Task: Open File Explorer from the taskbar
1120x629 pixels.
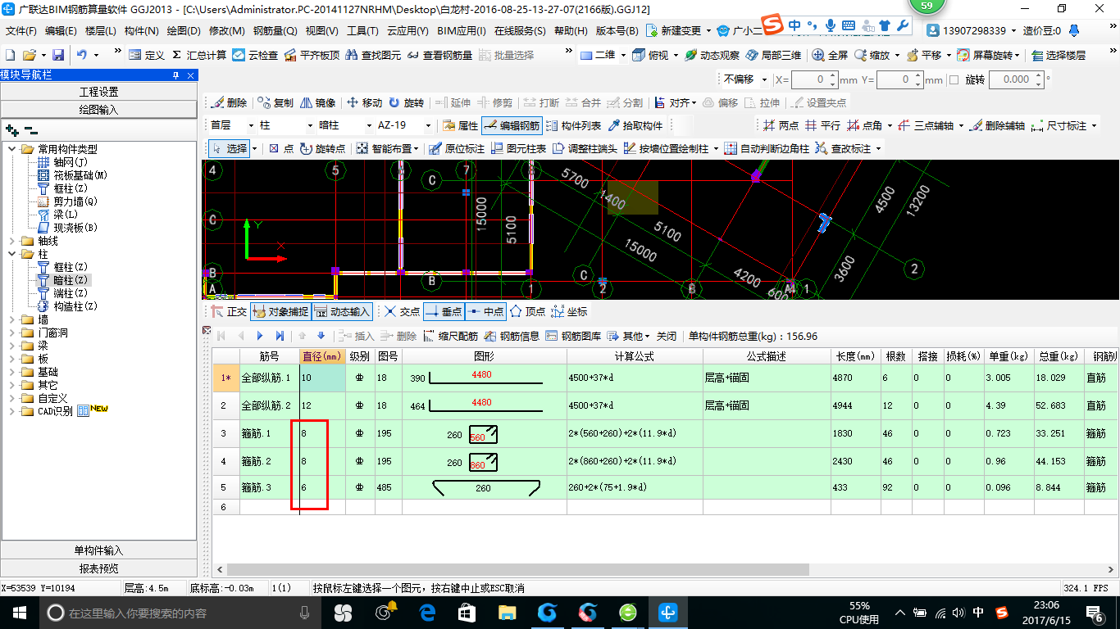Action: pyautogui.click(x=507, y=612)
